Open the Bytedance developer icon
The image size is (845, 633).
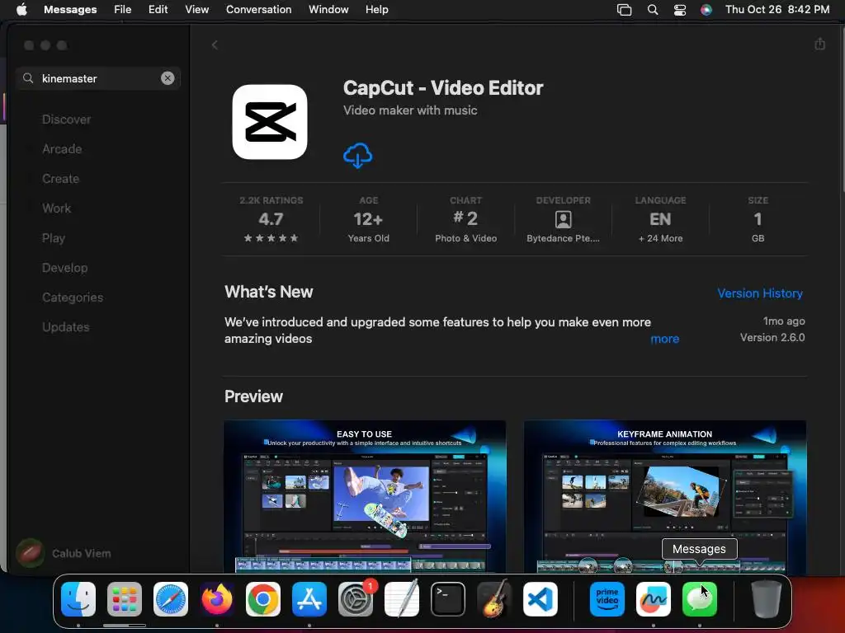coord(563,219)
